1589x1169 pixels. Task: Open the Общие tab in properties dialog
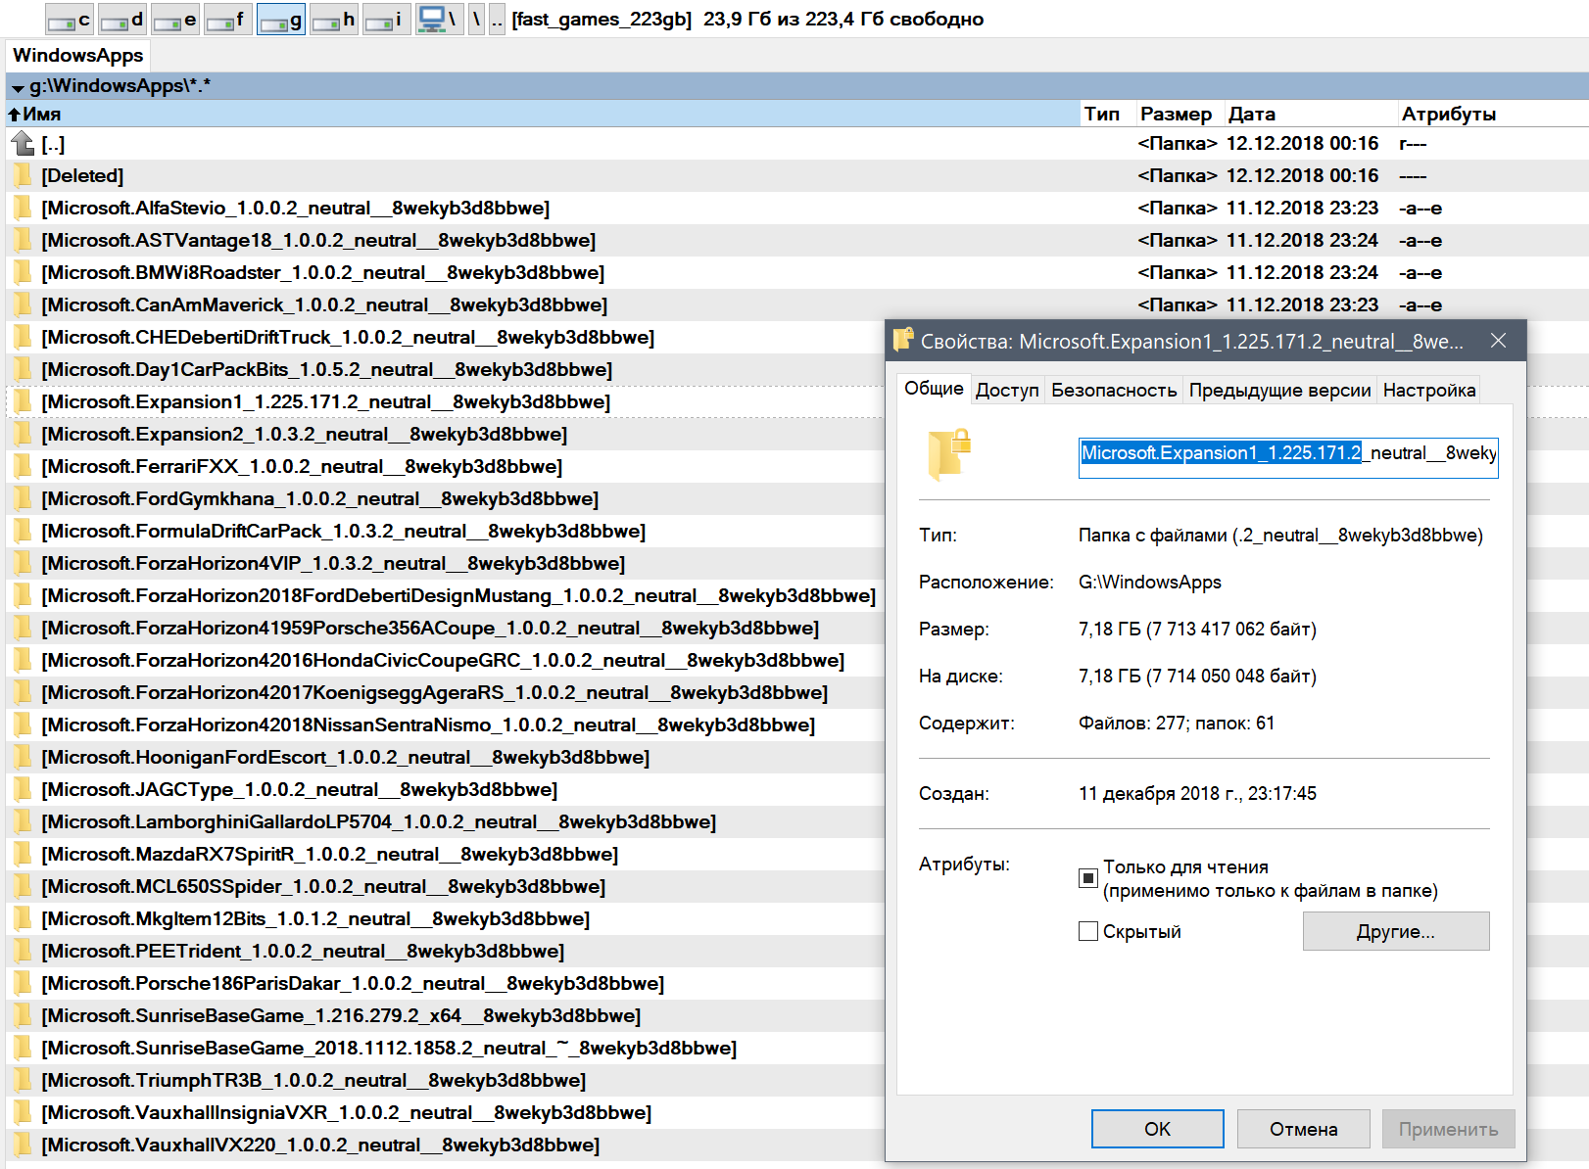click(934, 389)
